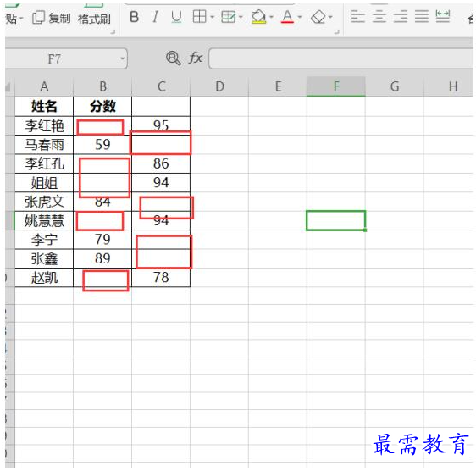Open the clipboard dialog launcher
The height and width of the screenshot is (471, 476).
(x=113, y=31)
